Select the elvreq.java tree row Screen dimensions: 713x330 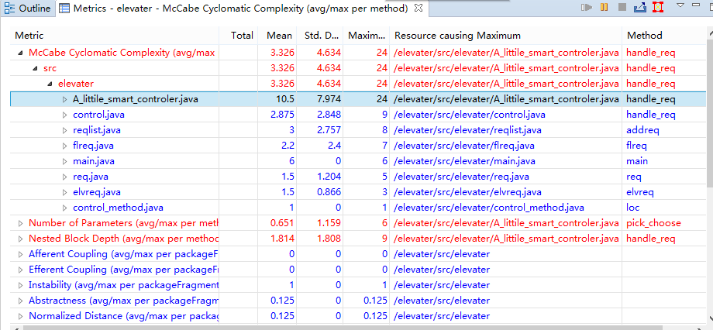[x=358, y=192]
